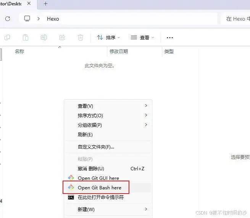This screenshot has height=218, width=250.
Task: Choose Open Git Bash here
Action: click(108, 187)
